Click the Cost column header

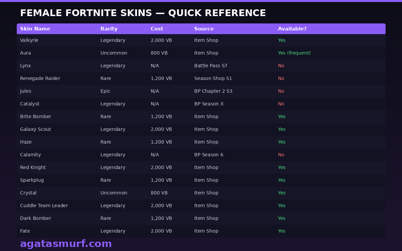[x=157, y=29]
